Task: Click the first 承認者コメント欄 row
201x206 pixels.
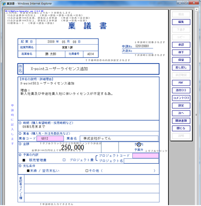Action: 92,179
